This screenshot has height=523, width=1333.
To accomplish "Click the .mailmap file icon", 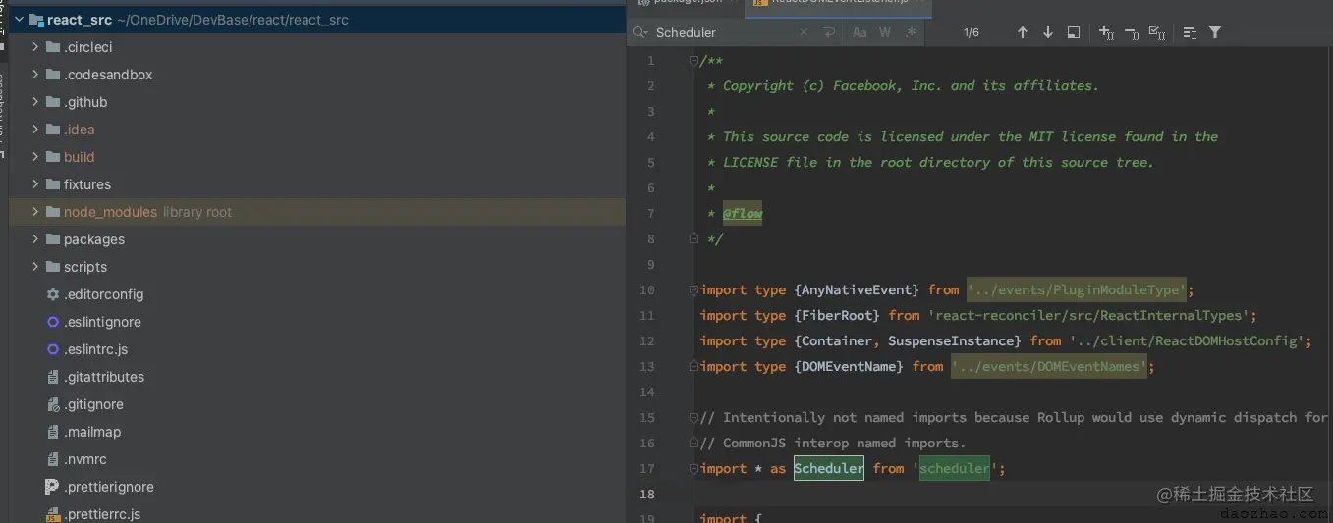I will [53, 432].
